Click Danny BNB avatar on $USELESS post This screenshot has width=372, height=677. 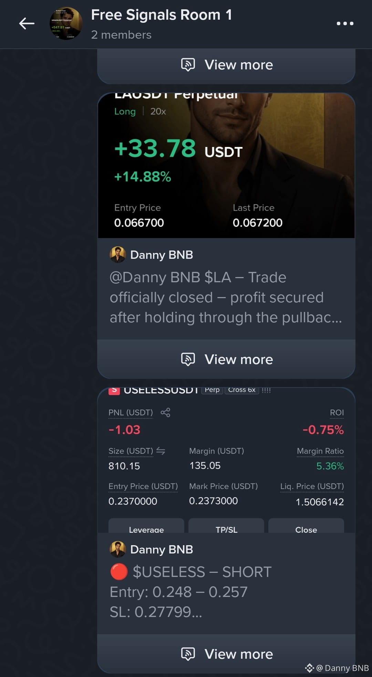[118, 549]
